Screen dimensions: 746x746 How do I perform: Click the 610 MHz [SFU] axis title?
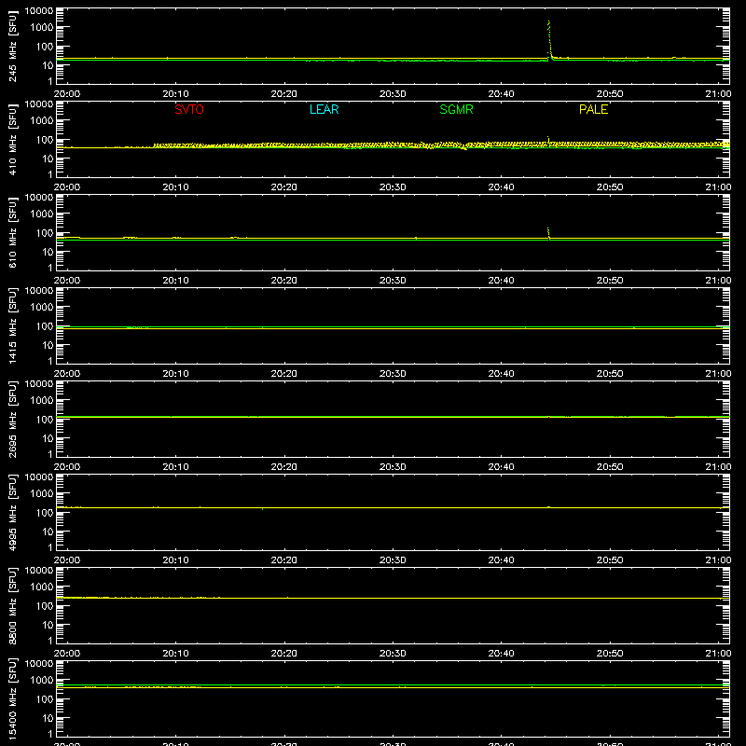[x=13, y=233]
